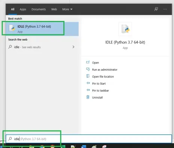Open the feedback icon in search header
This screenshot has height=148, width=174.
156,9
